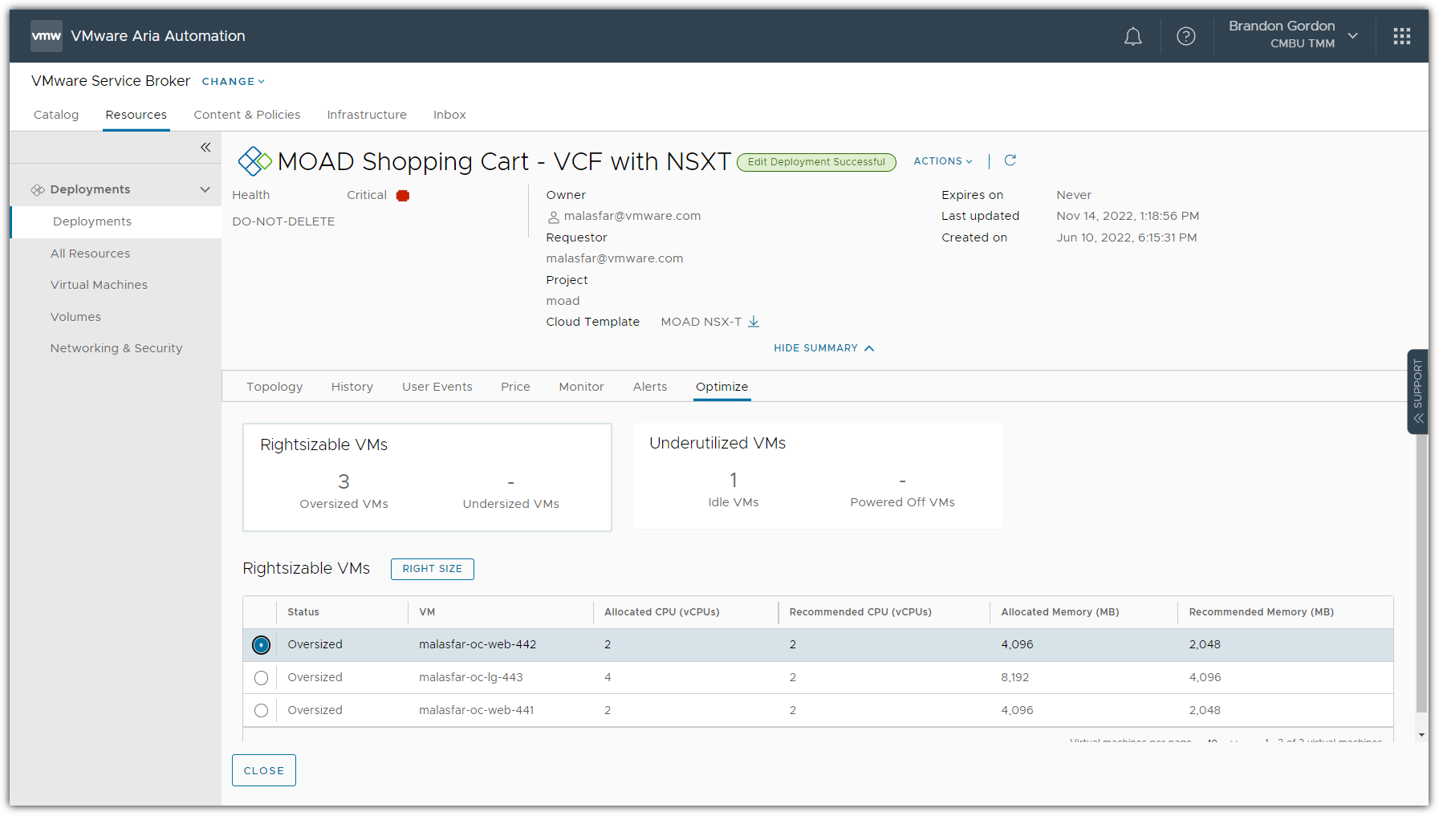Select radio button for malasfar-oc-web-442

pos(261,645)
